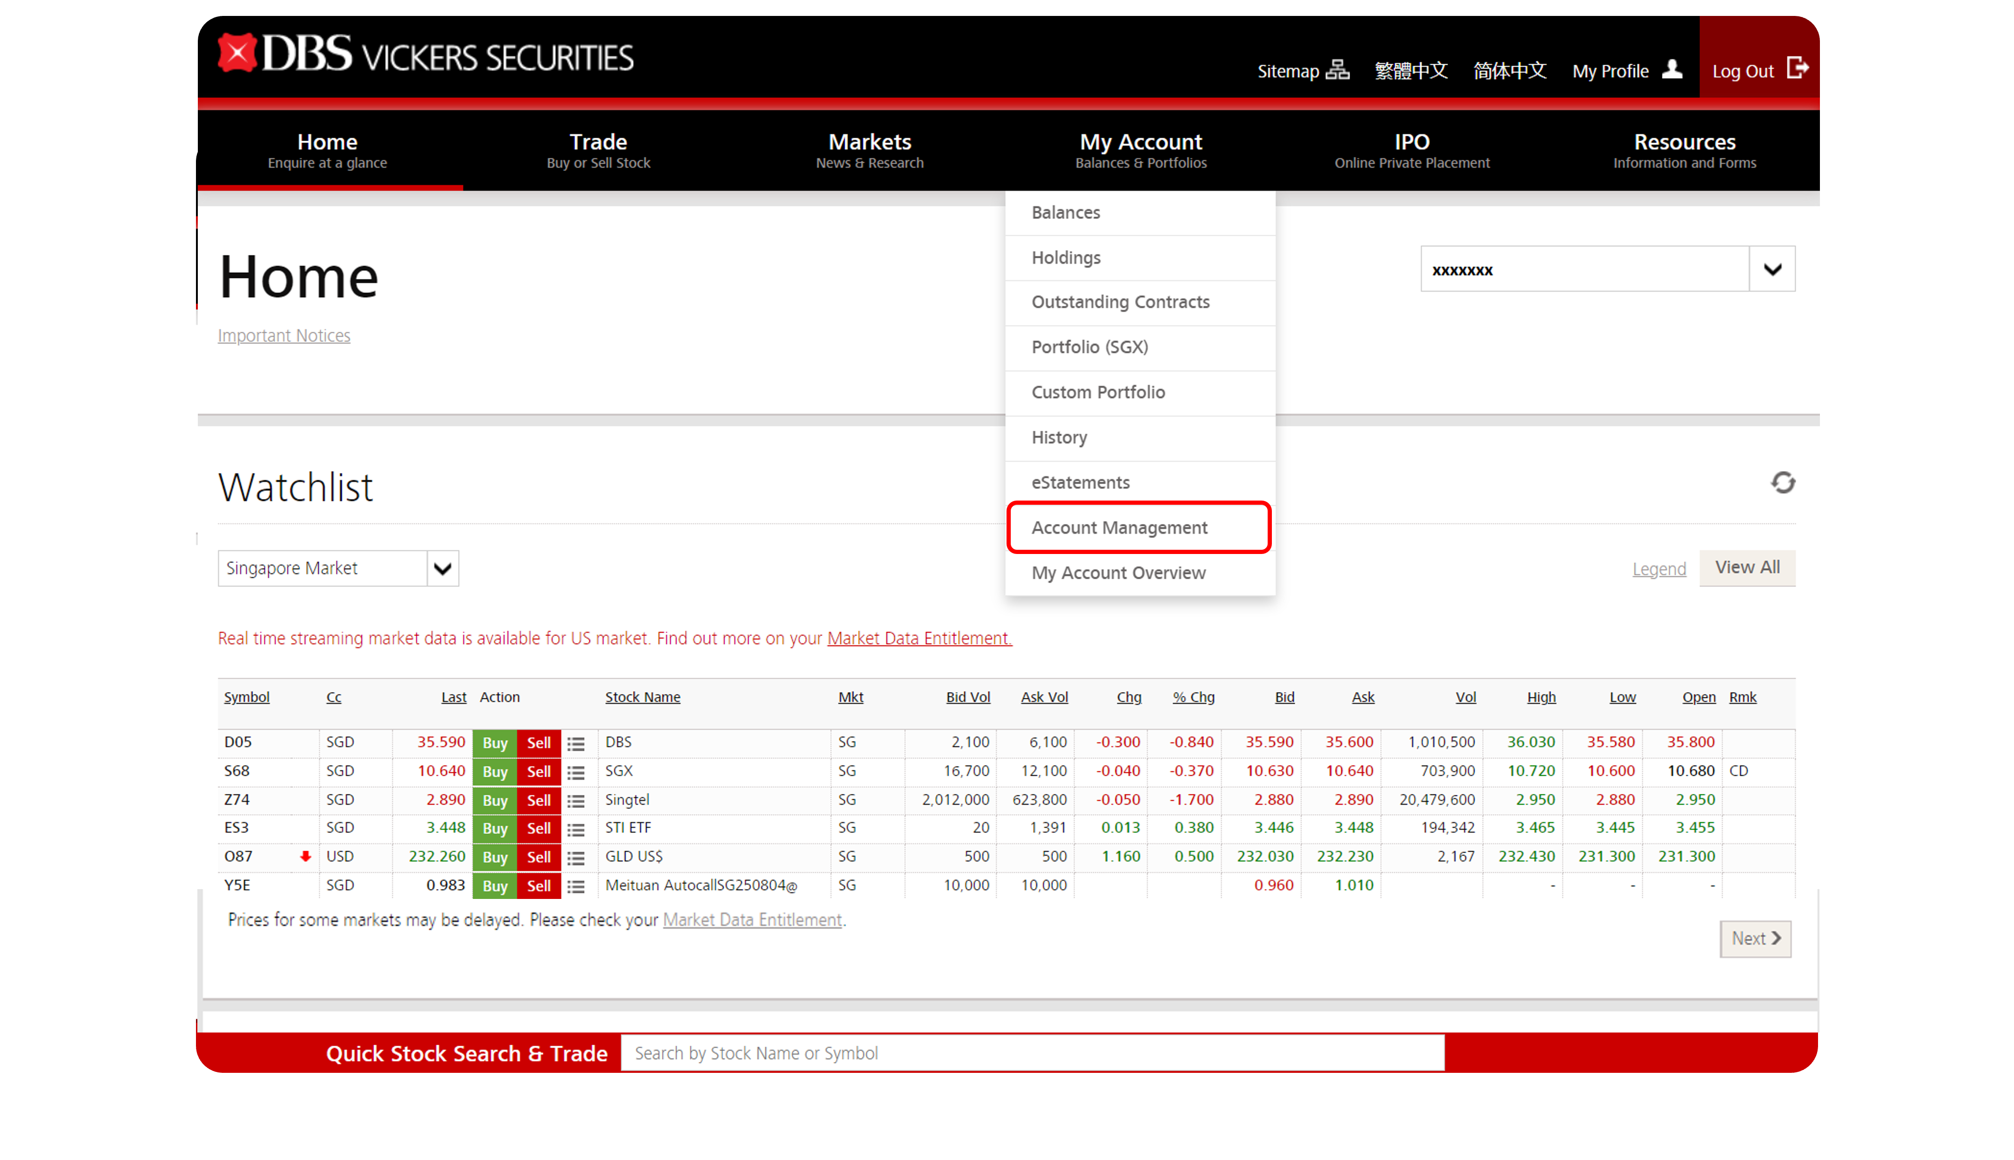
Task: Open the S68 row list menu icon
Action: [x=576, y=772]
